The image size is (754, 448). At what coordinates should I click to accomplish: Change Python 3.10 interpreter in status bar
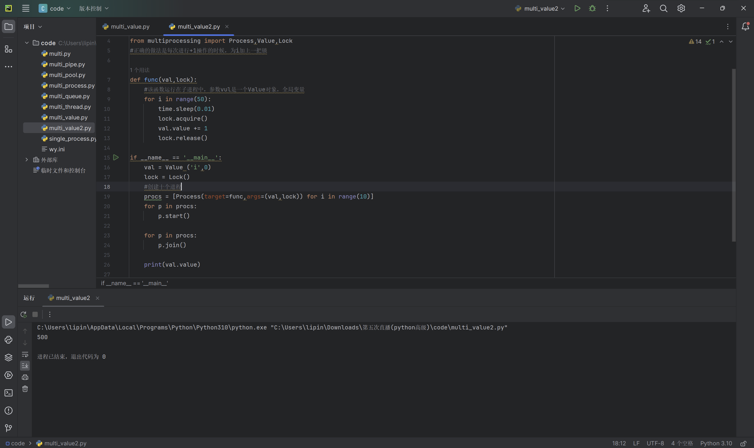coord(716,443)
